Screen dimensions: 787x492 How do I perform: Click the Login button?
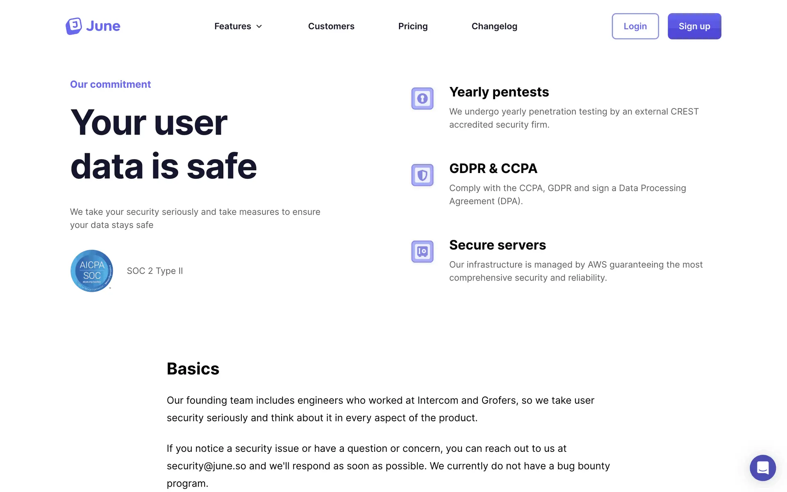635,26
